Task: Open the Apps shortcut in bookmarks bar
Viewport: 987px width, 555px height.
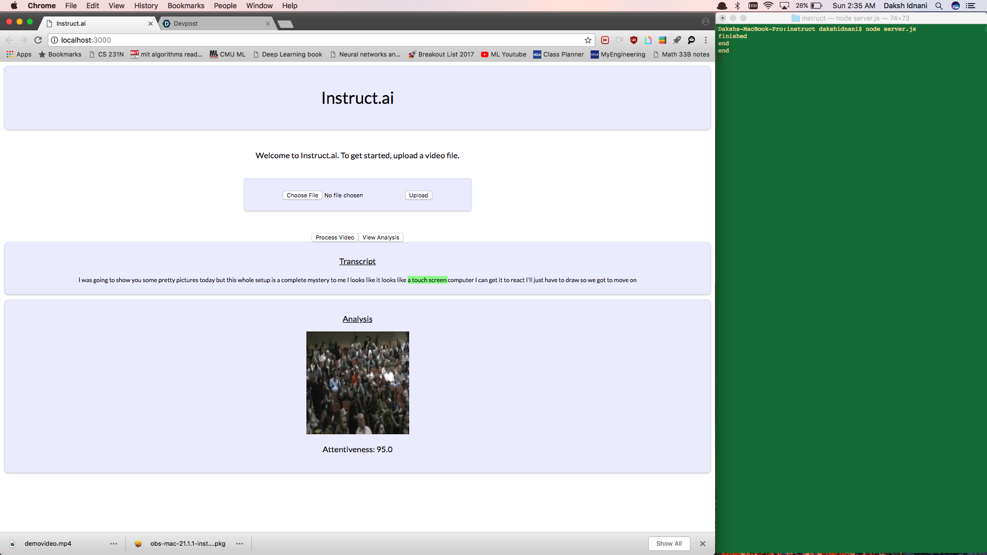Action: click(19, 54)
